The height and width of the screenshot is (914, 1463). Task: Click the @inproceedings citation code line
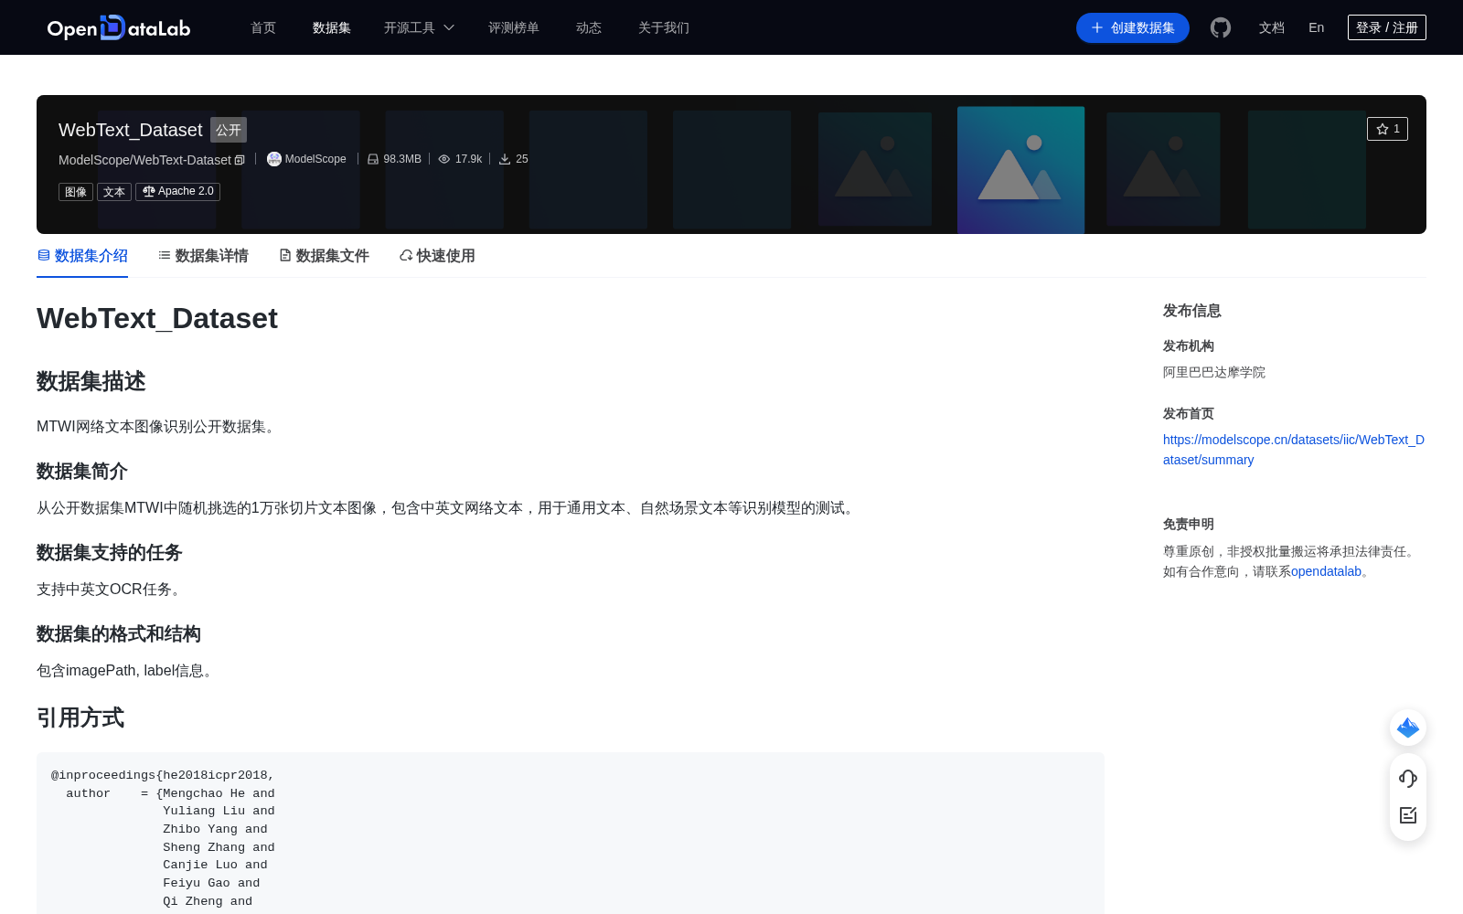[163, 775]
